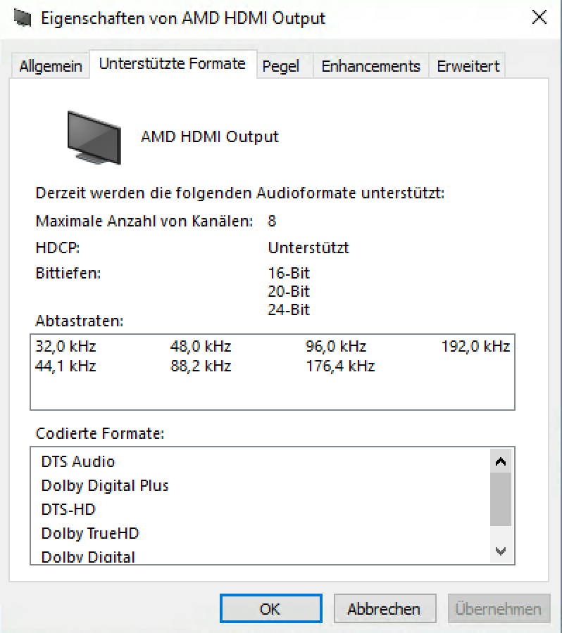Viewport: 562px width, 633px height.
Task: Click the 20-Bit depth value
Action: point(289,291)
